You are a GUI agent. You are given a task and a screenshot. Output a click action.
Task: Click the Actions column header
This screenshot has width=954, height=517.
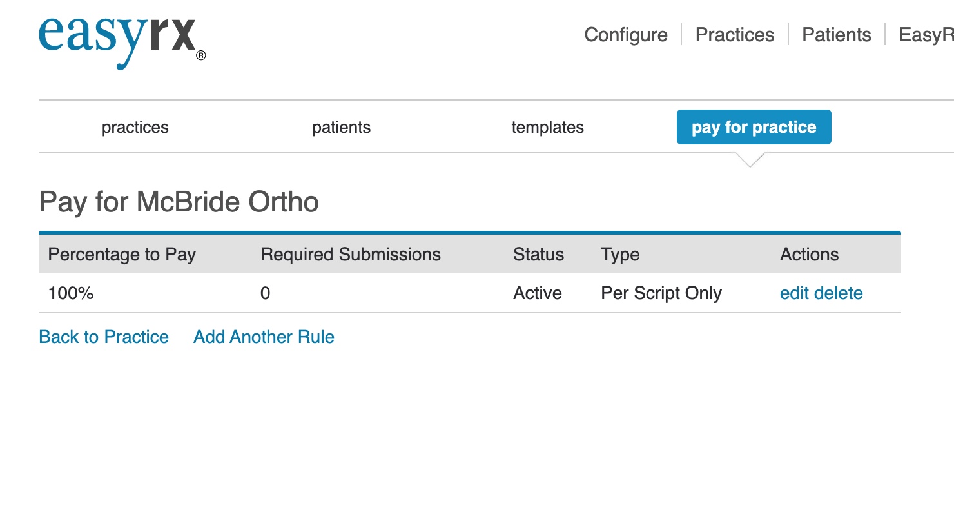pos(809,255)
